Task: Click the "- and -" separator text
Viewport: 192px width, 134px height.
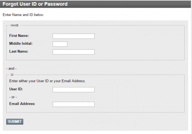Action: (12, 68)
